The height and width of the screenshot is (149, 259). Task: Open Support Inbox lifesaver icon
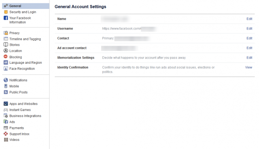(6, 134)
